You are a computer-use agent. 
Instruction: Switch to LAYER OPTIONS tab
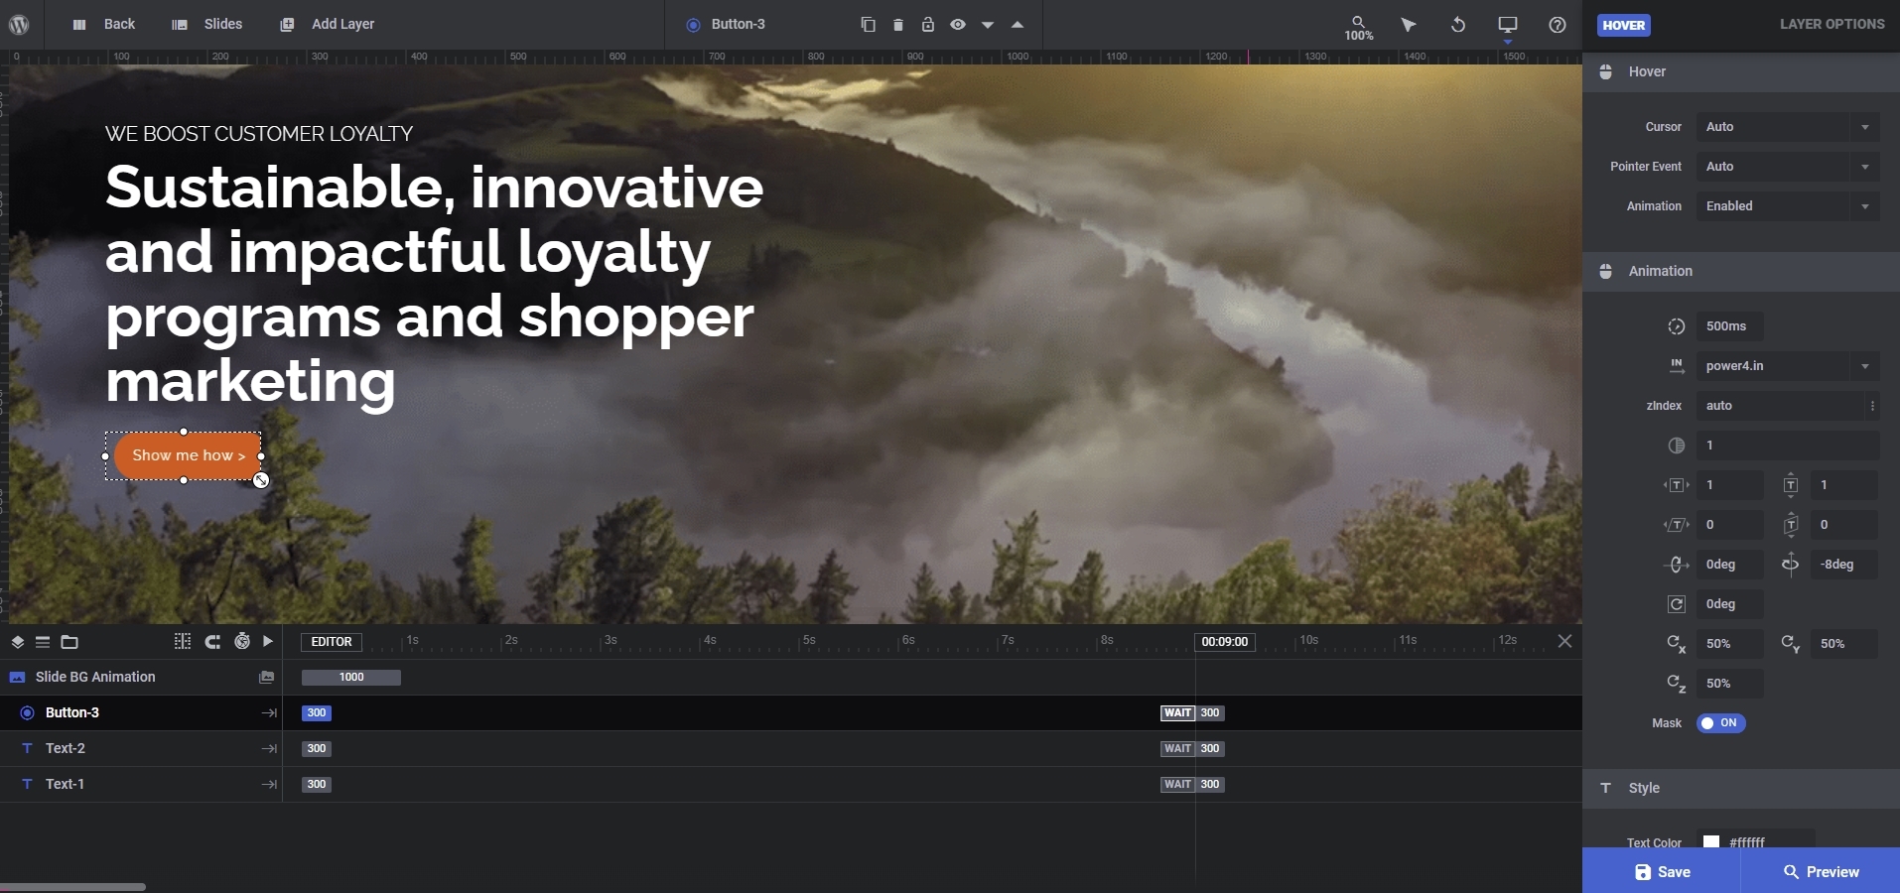1832,24
